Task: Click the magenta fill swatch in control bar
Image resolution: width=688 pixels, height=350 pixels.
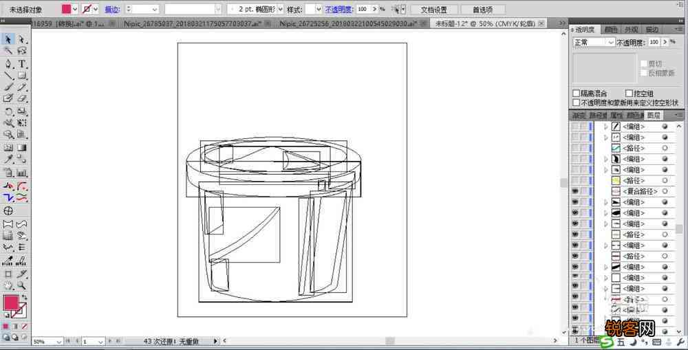Action: click(66, 9)
